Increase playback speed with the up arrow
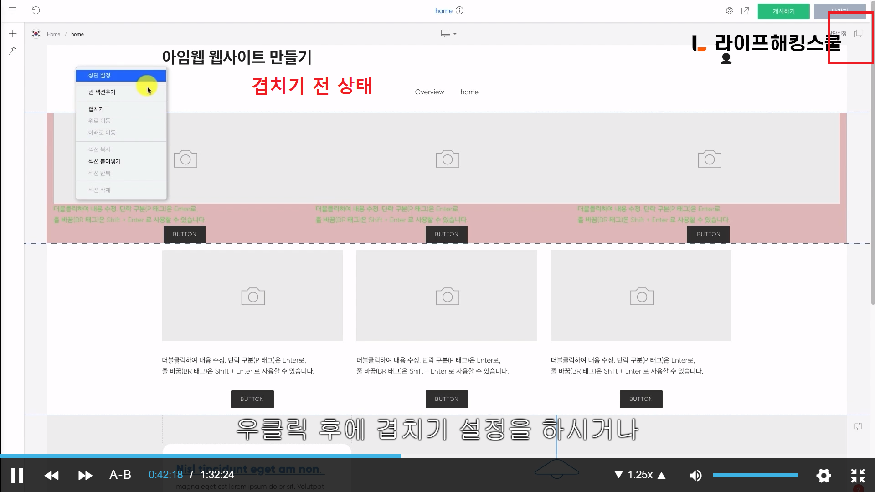The image size is (875, 492). pyautogui.click(x=662, y=475)
